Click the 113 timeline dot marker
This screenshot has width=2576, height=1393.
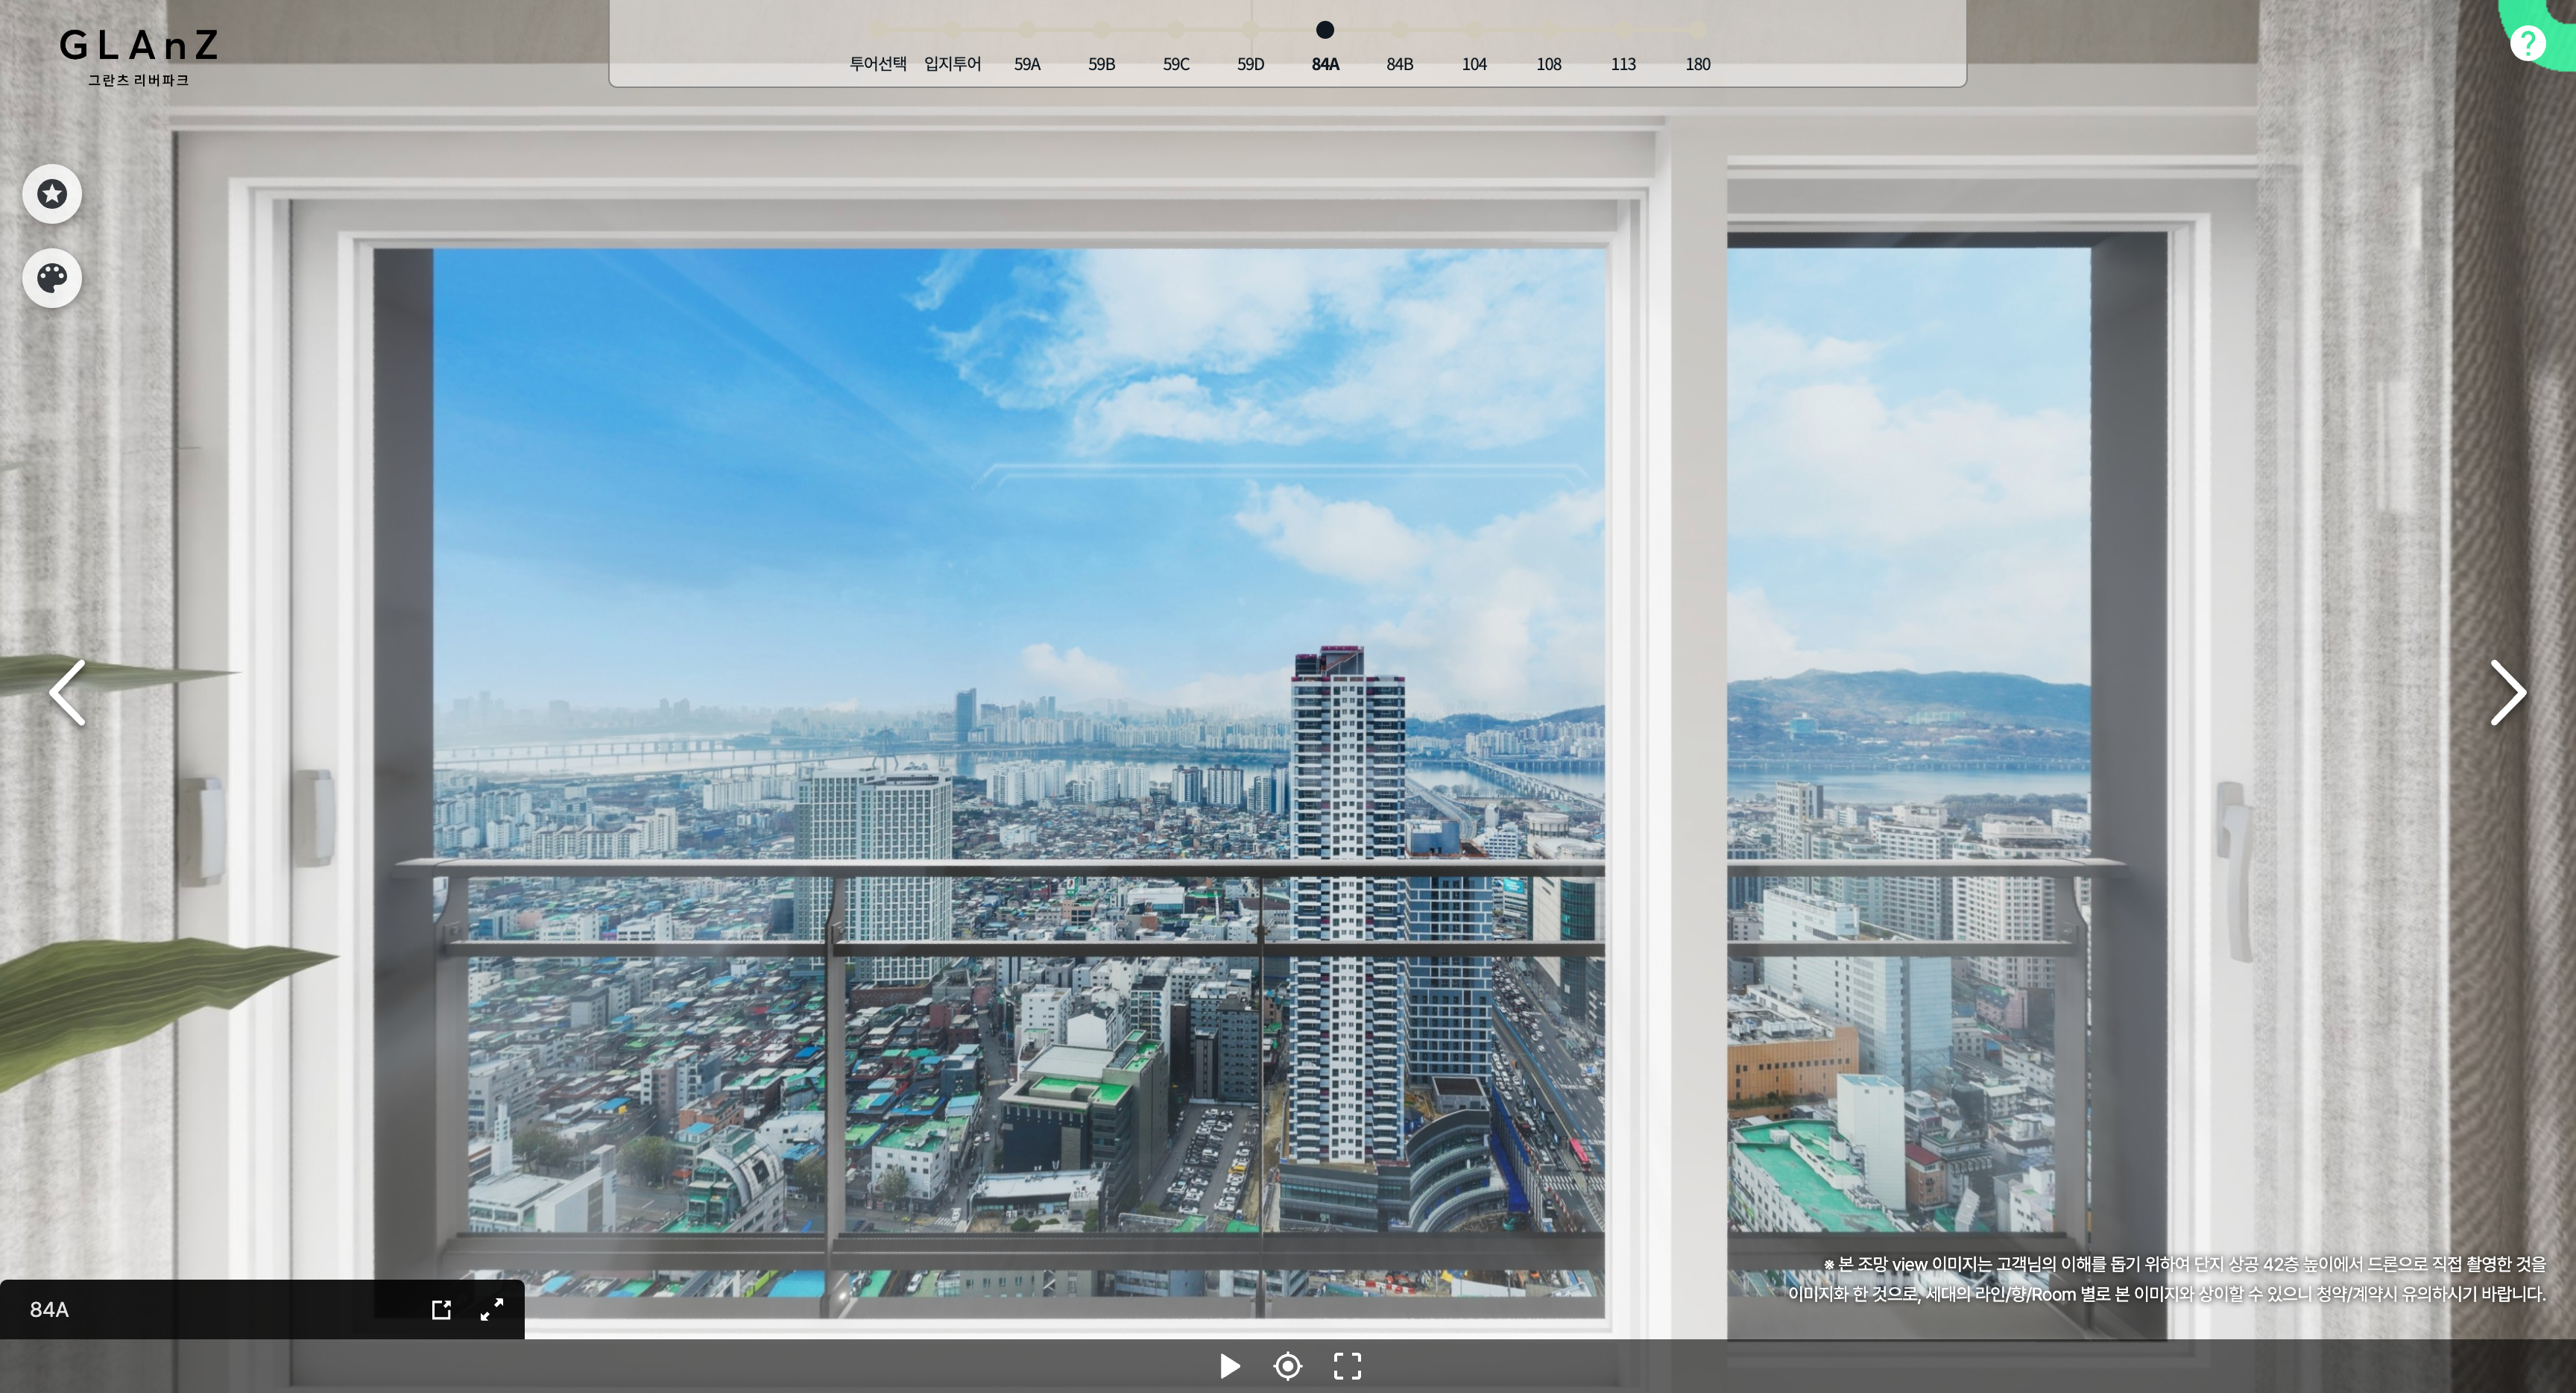(x=1623, y=30)
